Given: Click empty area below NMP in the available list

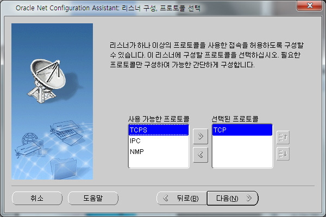Looking at the screenshot, I should pyautogui.click(x=159, y=162).
